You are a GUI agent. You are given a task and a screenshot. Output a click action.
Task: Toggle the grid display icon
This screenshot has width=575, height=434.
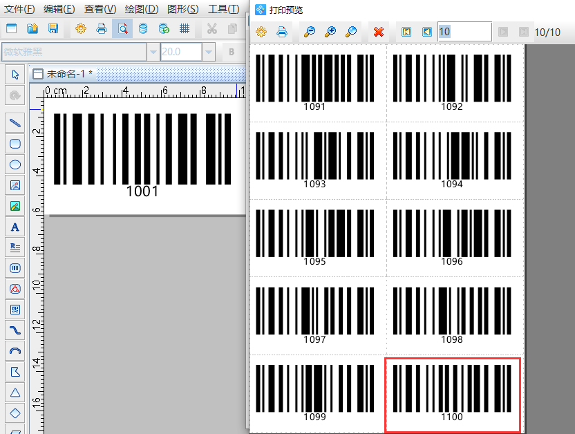[x=185, y=28]
